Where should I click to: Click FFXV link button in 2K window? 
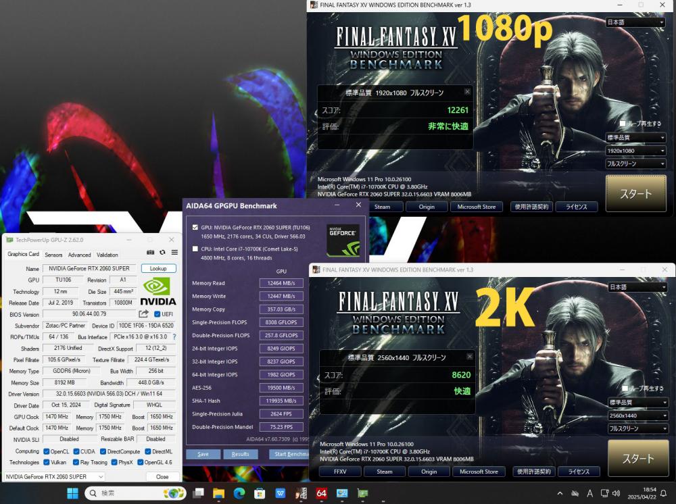coord(340,472)
